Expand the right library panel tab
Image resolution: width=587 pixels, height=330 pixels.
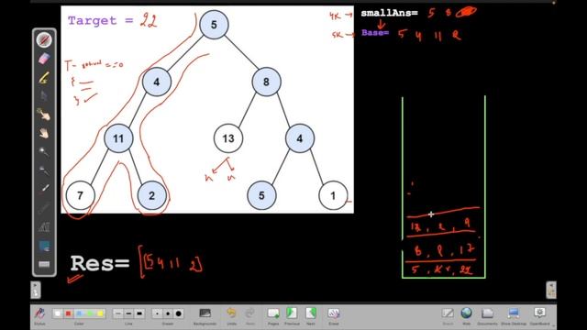(551, 290)
